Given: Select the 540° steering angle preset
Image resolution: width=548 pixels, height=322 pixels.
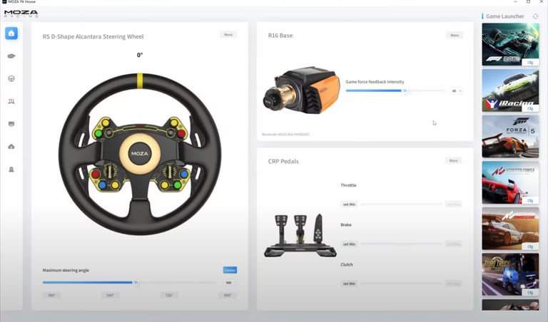Looking at the screenshot, I should (x=111, y=295).
